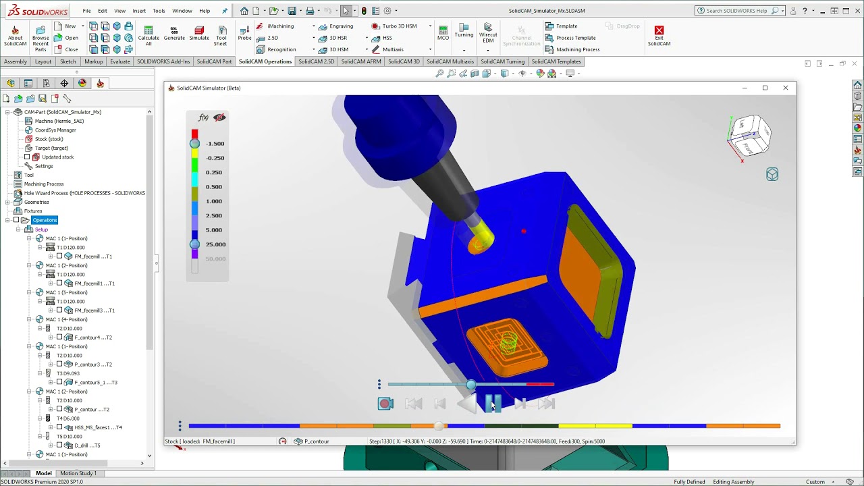Collapse the Setup node
The height and width of the screenshot is (486, 864).
click(x=19, y=230)
